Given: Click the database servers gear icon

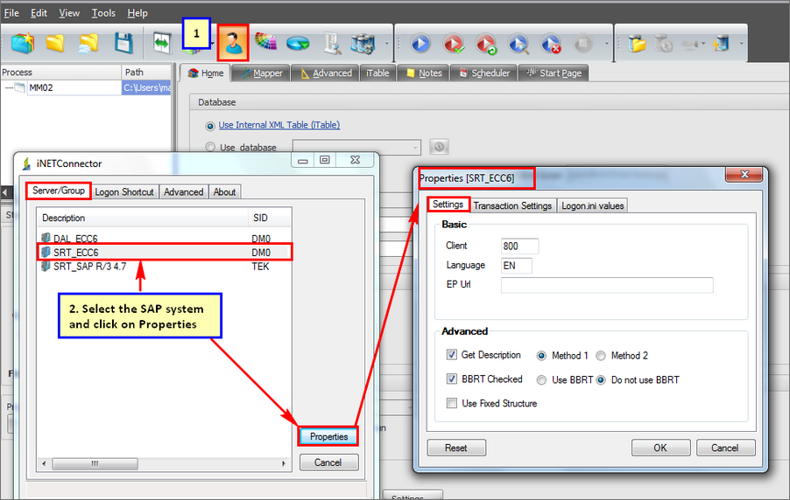Looking at the screenshot, I should (363, 43).
